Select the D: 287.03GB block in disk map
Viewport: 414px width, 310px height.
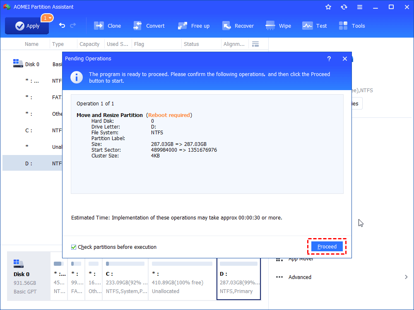[x=239, y=278]
